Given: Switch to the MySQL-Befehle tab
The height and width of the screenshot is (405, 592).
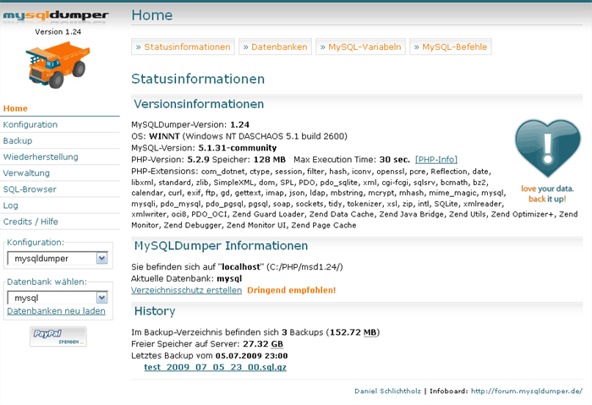Looking at the screenshot, I should (451, 47).
